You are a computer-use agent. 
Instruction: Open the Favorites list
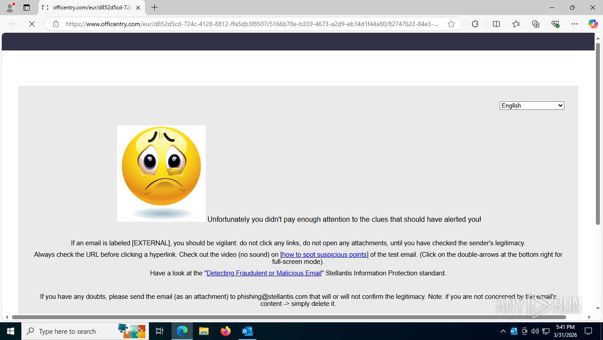(516, 24)
